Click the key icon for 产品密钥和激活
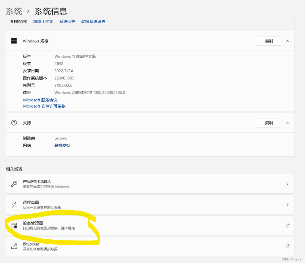The width and height of the screenshot is (305, 263). (14, 184)
